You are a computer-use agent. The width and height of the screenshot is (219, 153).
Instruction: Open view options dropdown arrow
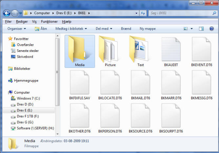tap(191, 29)
